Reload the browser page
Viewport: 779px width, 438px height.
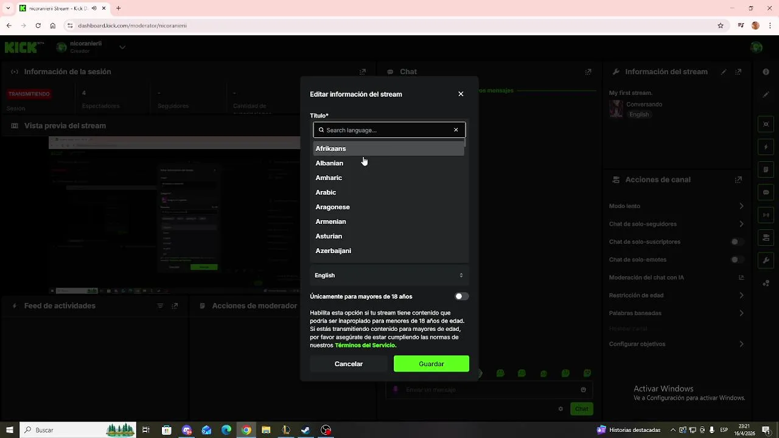point(38,26)
